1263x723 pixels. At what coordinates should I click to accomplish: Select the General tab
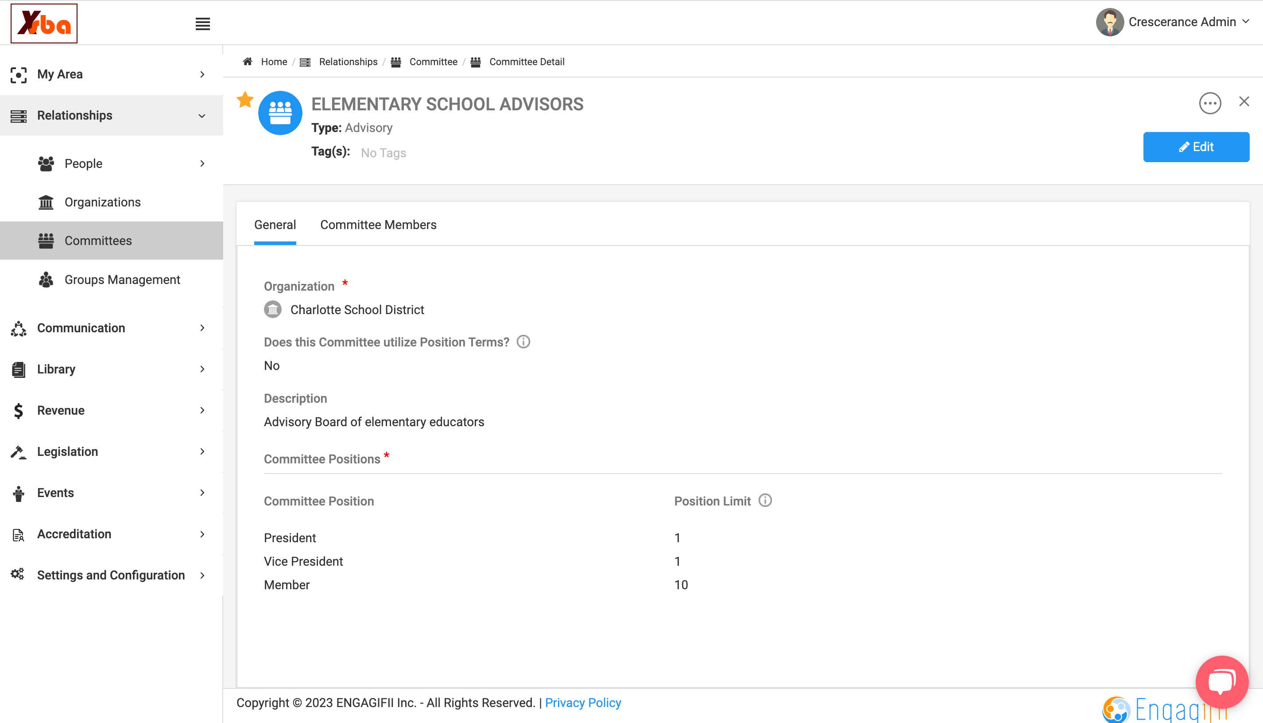[275, 225]
